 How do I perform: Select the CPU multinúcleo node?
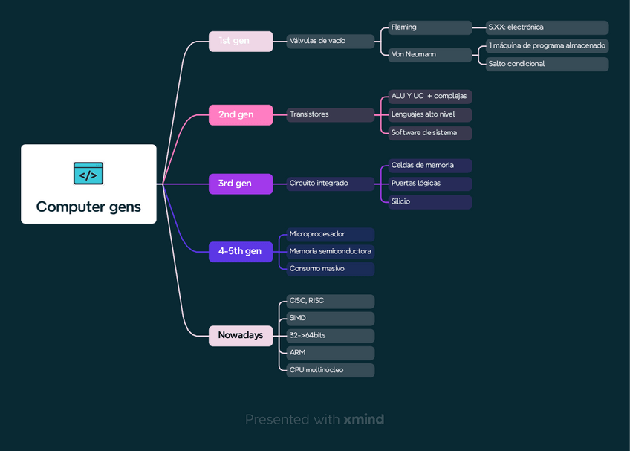click(330, 369)
